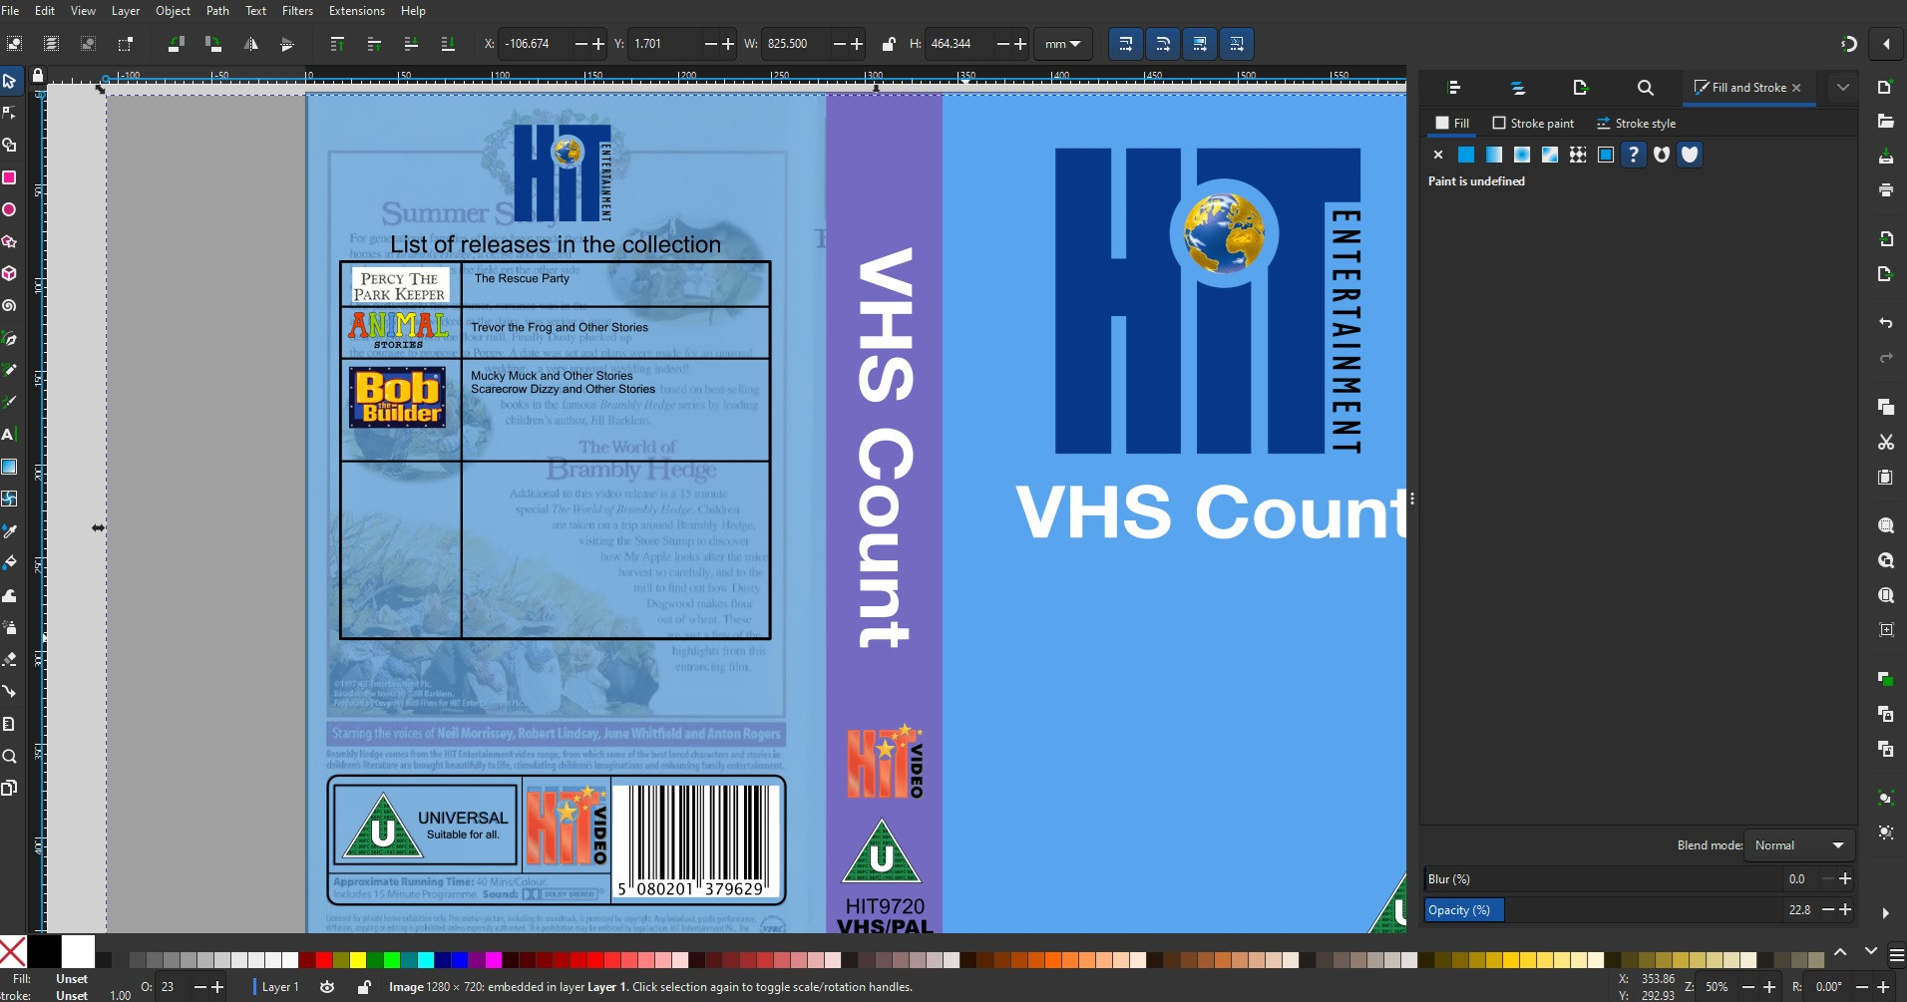Open the Blend mode Normal dropdown
The height and width of the screenshot is (1002, 1907).
click(x=1799, y=845)
